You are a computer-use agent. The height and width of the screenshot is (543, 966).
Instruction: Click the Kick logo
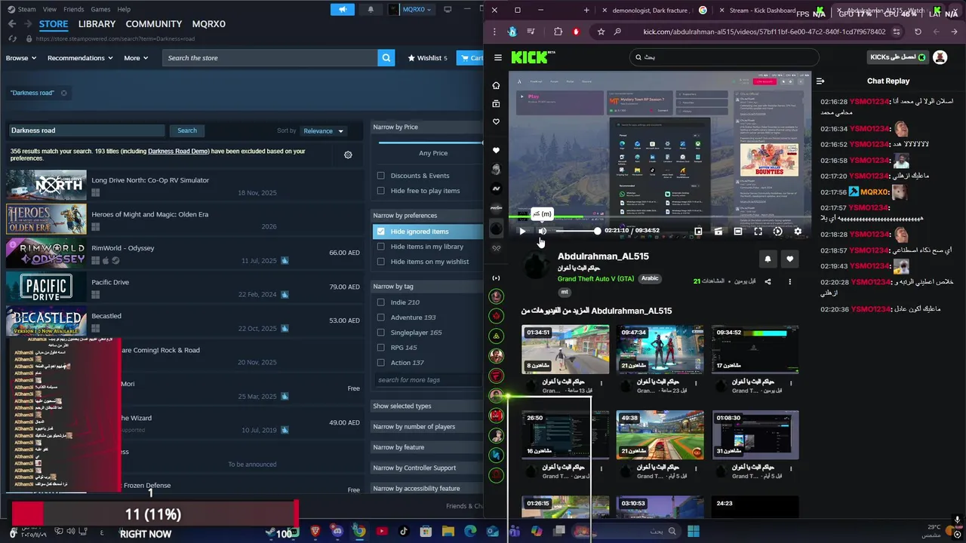point(531,57)
